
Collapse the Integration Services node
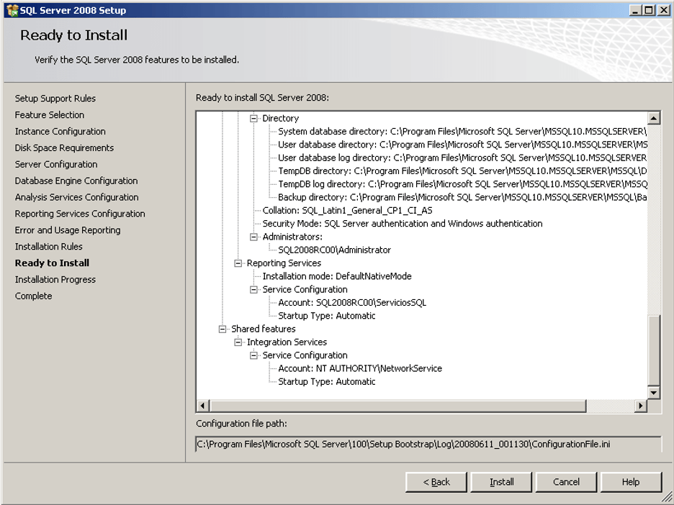pos(238,342)
